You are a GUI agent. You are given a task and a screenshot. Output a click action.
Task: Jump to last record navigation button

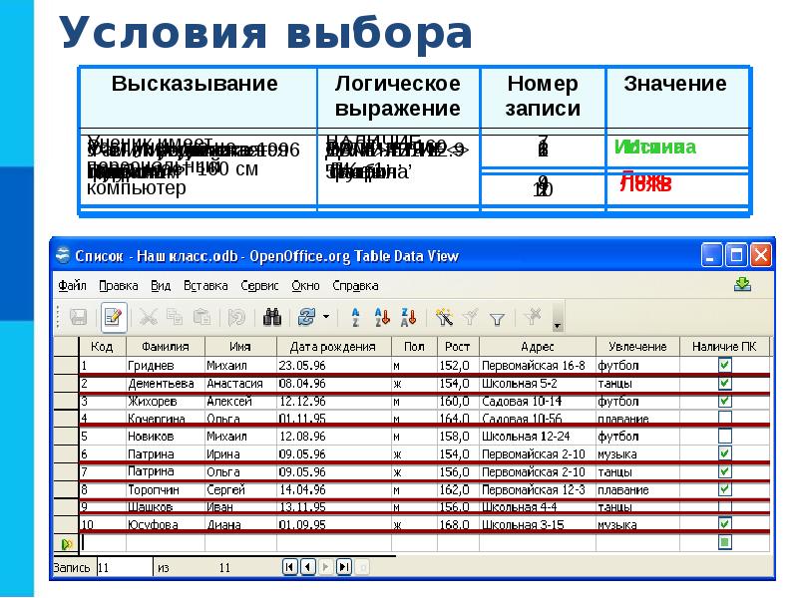coord(344,567)
